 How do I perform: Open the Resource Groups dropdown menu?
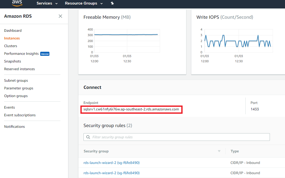pos(84,3)
